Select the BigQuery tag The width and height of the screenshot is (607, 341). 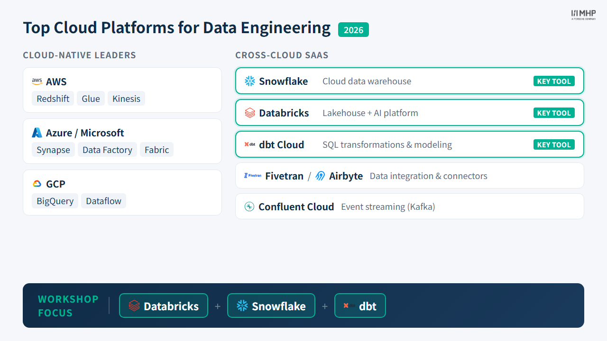(x=55, y=201)
